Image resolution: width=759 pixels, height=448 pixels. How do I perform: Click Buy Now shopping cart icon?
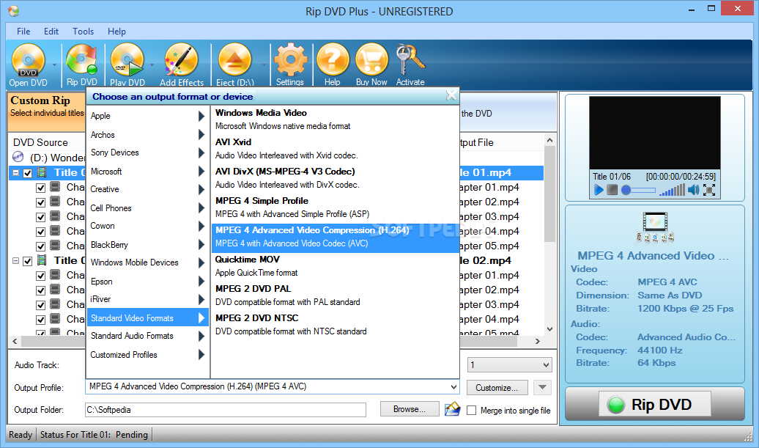click(x=371, y=65)
